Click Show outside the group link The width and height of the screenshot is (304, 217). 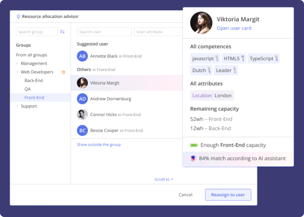click(99, 144)
